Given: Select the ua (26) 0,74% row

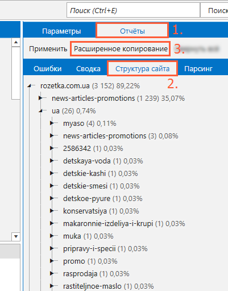Looking at the screenshot, I should (74, 111).
